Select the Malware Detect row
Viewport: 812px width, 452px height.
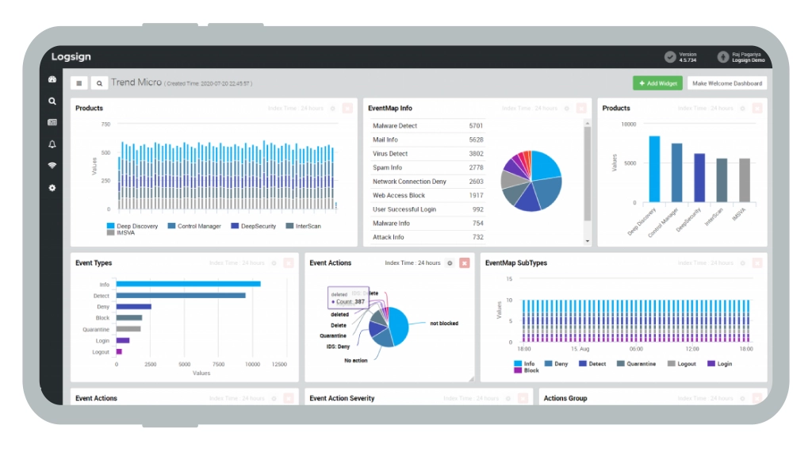coord(427,126)
